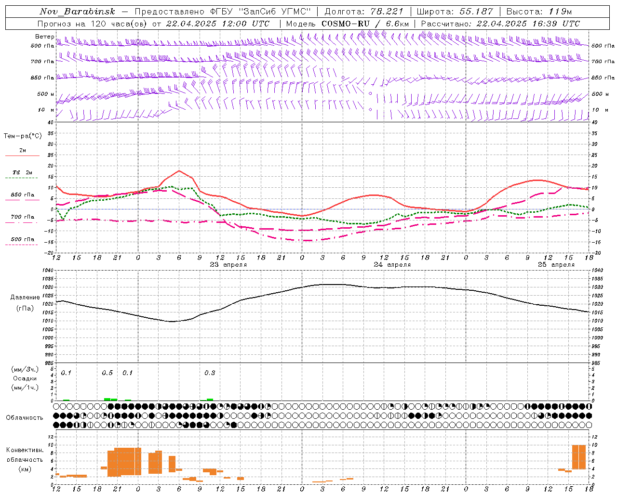Click the Ветер wind section label
Screen dimensions: 617x493
[x=44, y=37]
